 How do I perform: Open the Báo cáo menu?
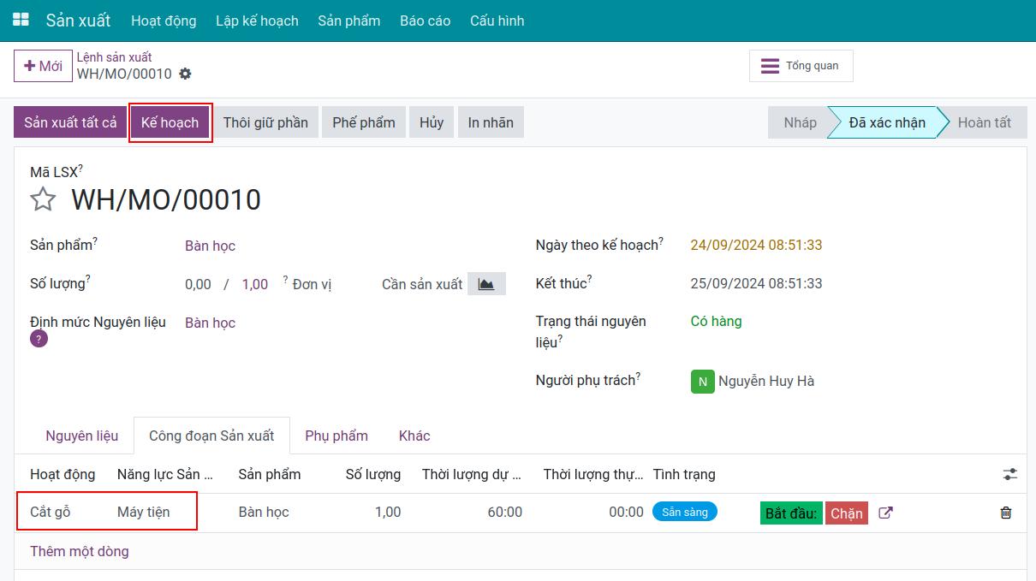[425, 21]
